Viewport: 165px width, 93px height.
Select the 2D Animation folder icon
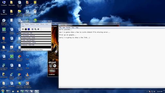[x=4, y=40]
